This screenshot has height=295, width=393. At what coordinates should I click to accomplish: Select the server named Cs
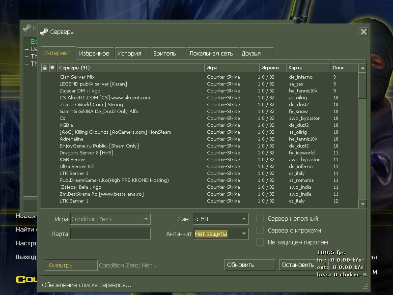point(199,118)
